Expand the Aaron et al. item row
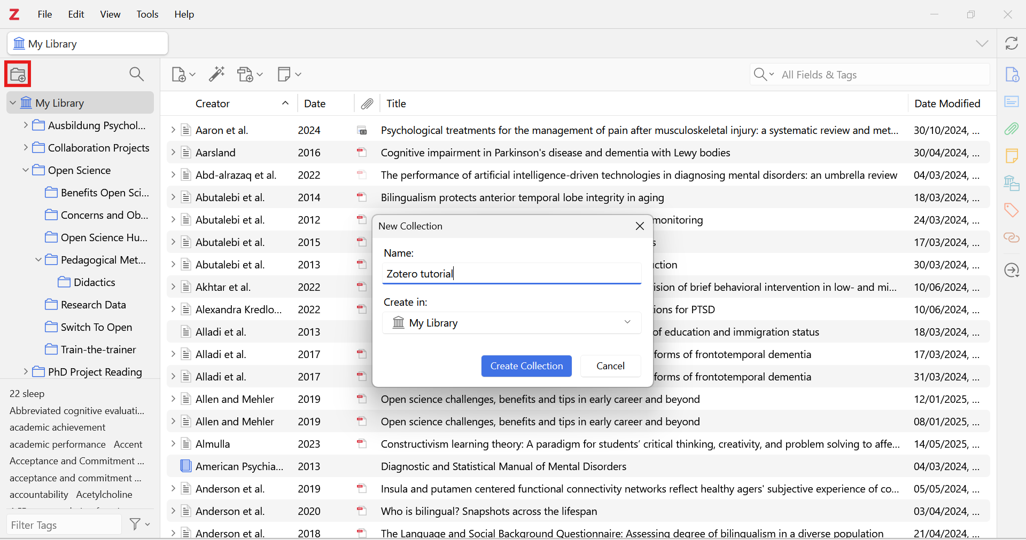Screen dimensions: 1026x540 173,130
